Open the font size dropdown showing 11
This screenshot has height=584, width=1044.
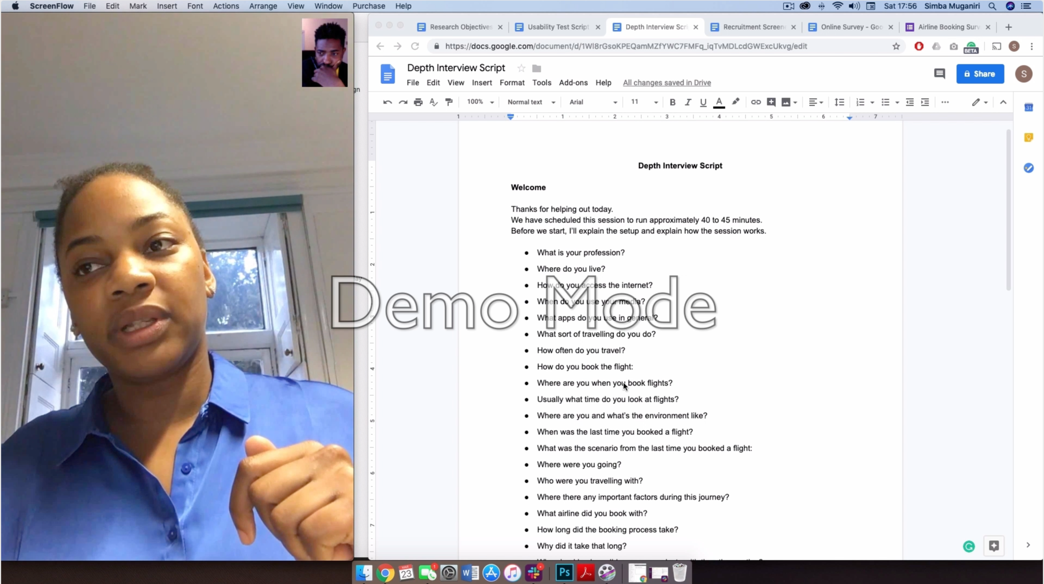pos(644,102)
